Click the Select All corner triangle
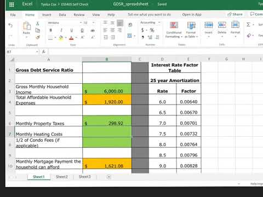 click(12, 59)
